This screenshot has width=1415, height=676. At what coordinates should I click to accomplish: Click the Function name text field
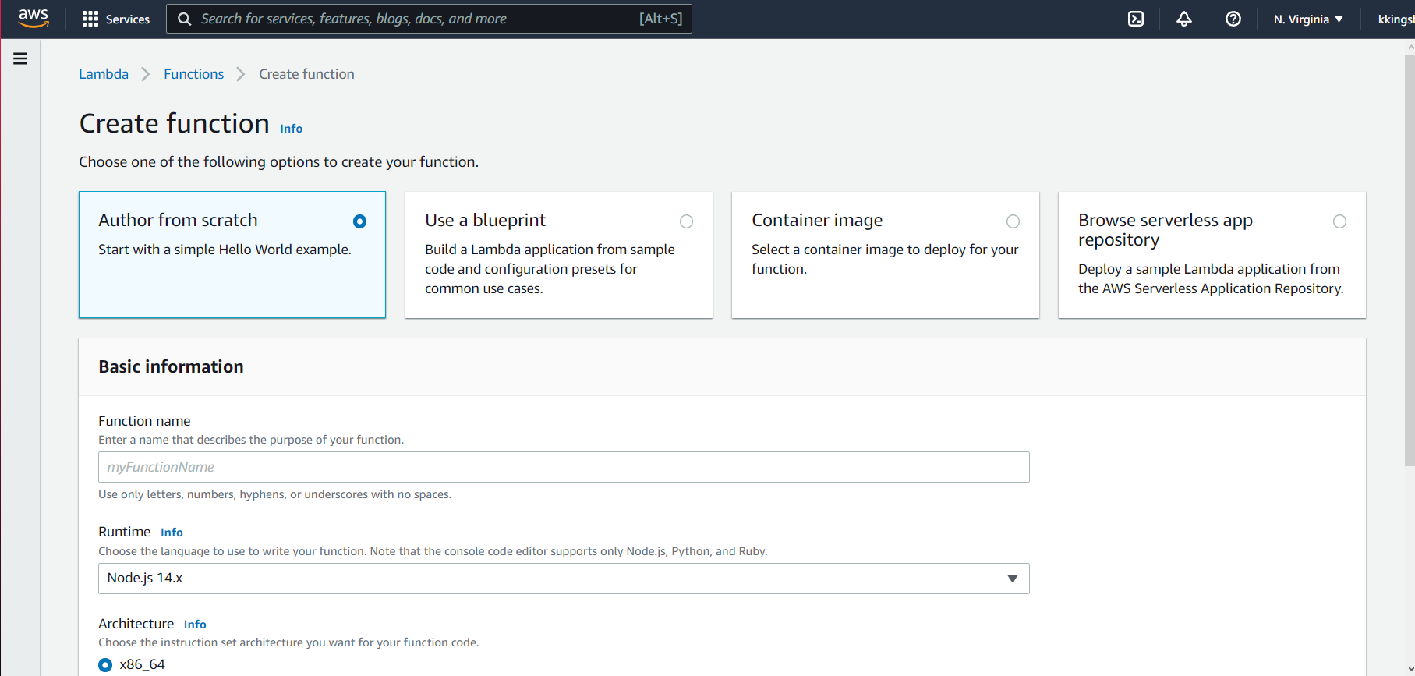tap(563, 467)
